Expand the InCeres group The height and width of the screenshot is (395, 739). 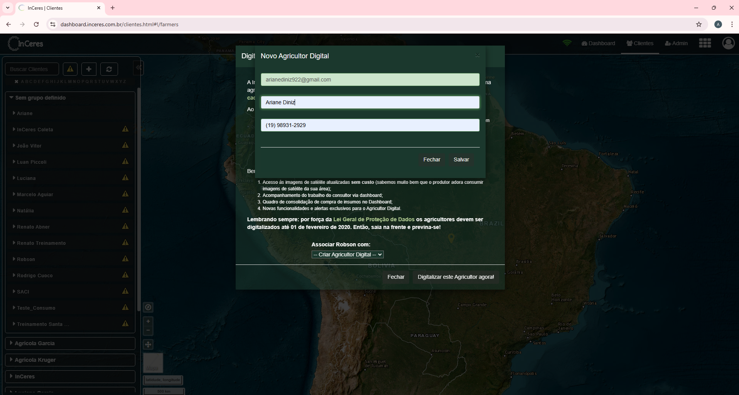(70, 376)
